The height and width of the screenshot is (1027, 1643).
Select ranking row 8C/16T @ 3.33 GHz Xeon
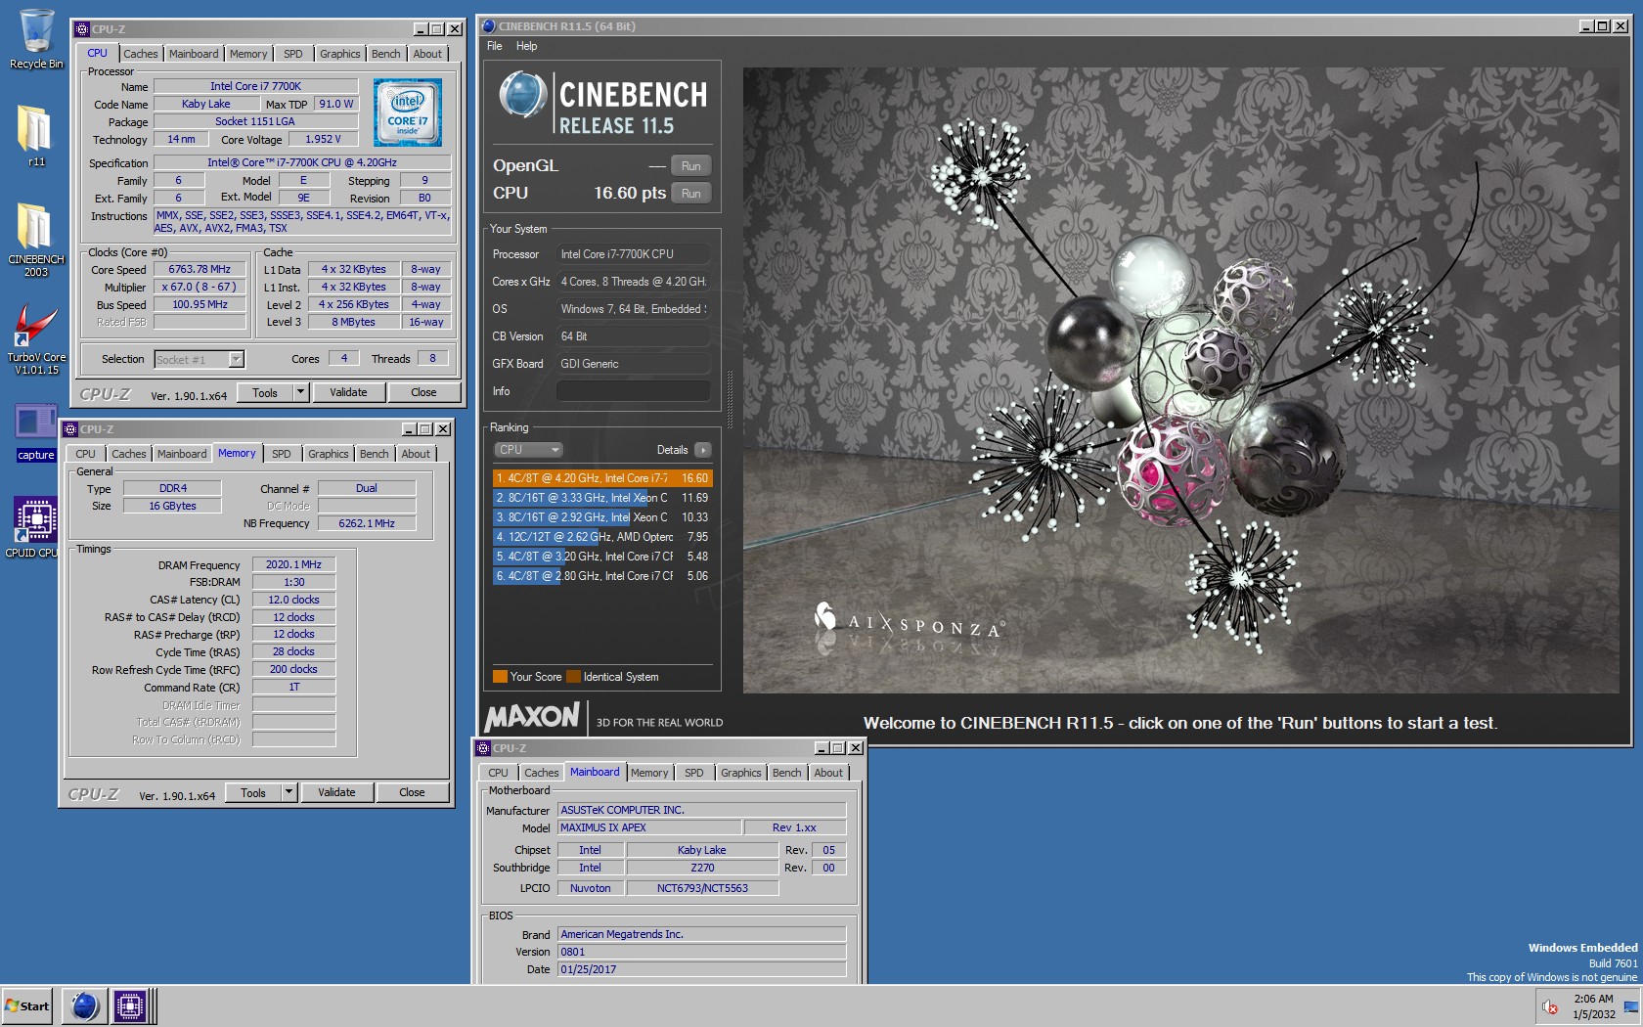click(602, 498)
